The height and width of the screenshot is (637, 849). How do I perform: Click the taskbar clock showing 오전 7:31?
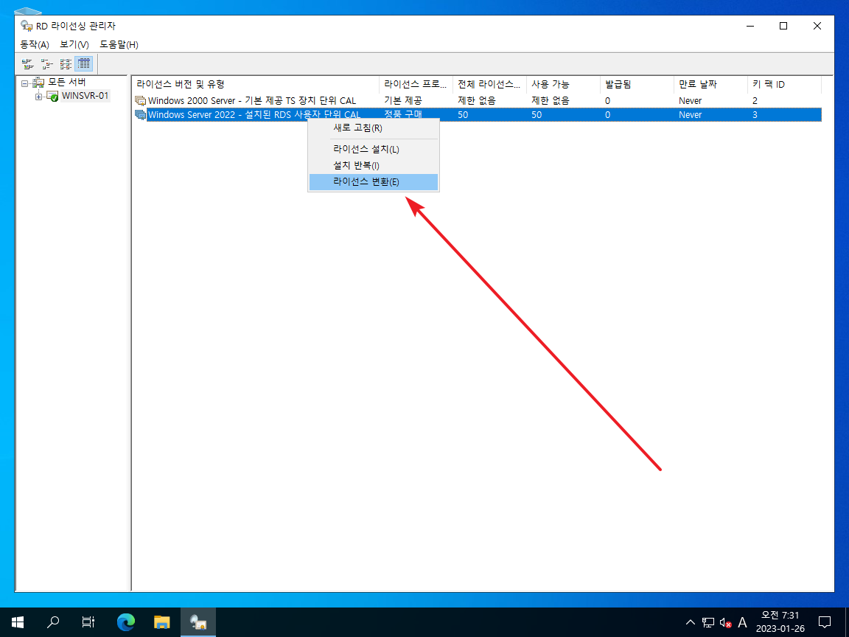[x=780, y=622]
